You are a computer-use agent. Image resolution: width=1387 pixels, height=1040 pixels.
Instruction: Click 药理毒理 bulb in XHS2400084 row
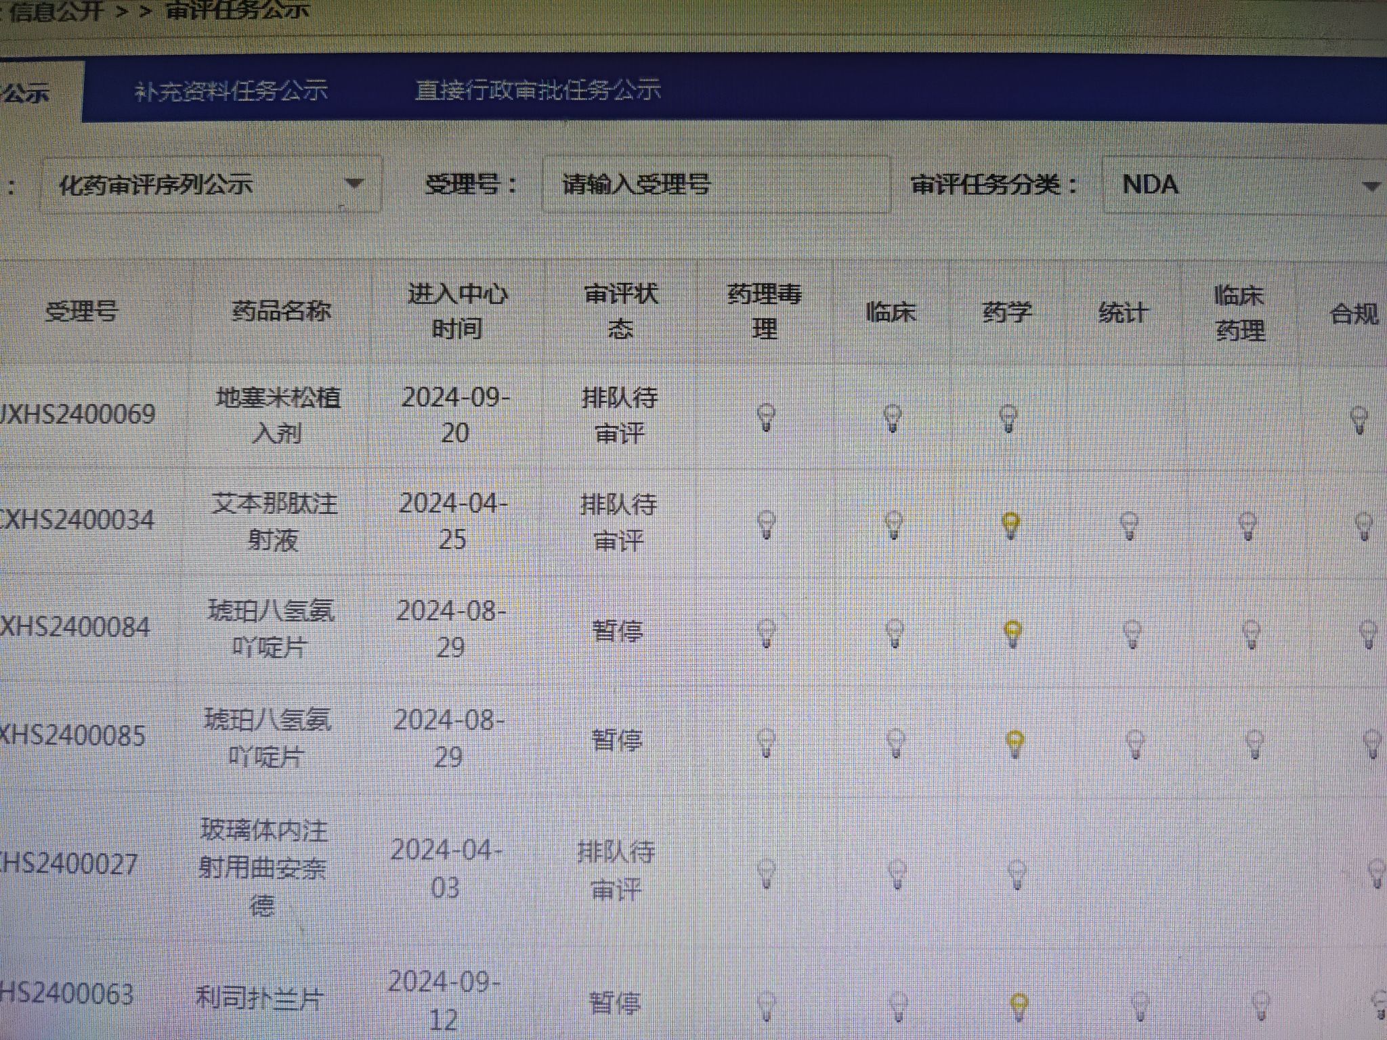(x=766, y=633)
